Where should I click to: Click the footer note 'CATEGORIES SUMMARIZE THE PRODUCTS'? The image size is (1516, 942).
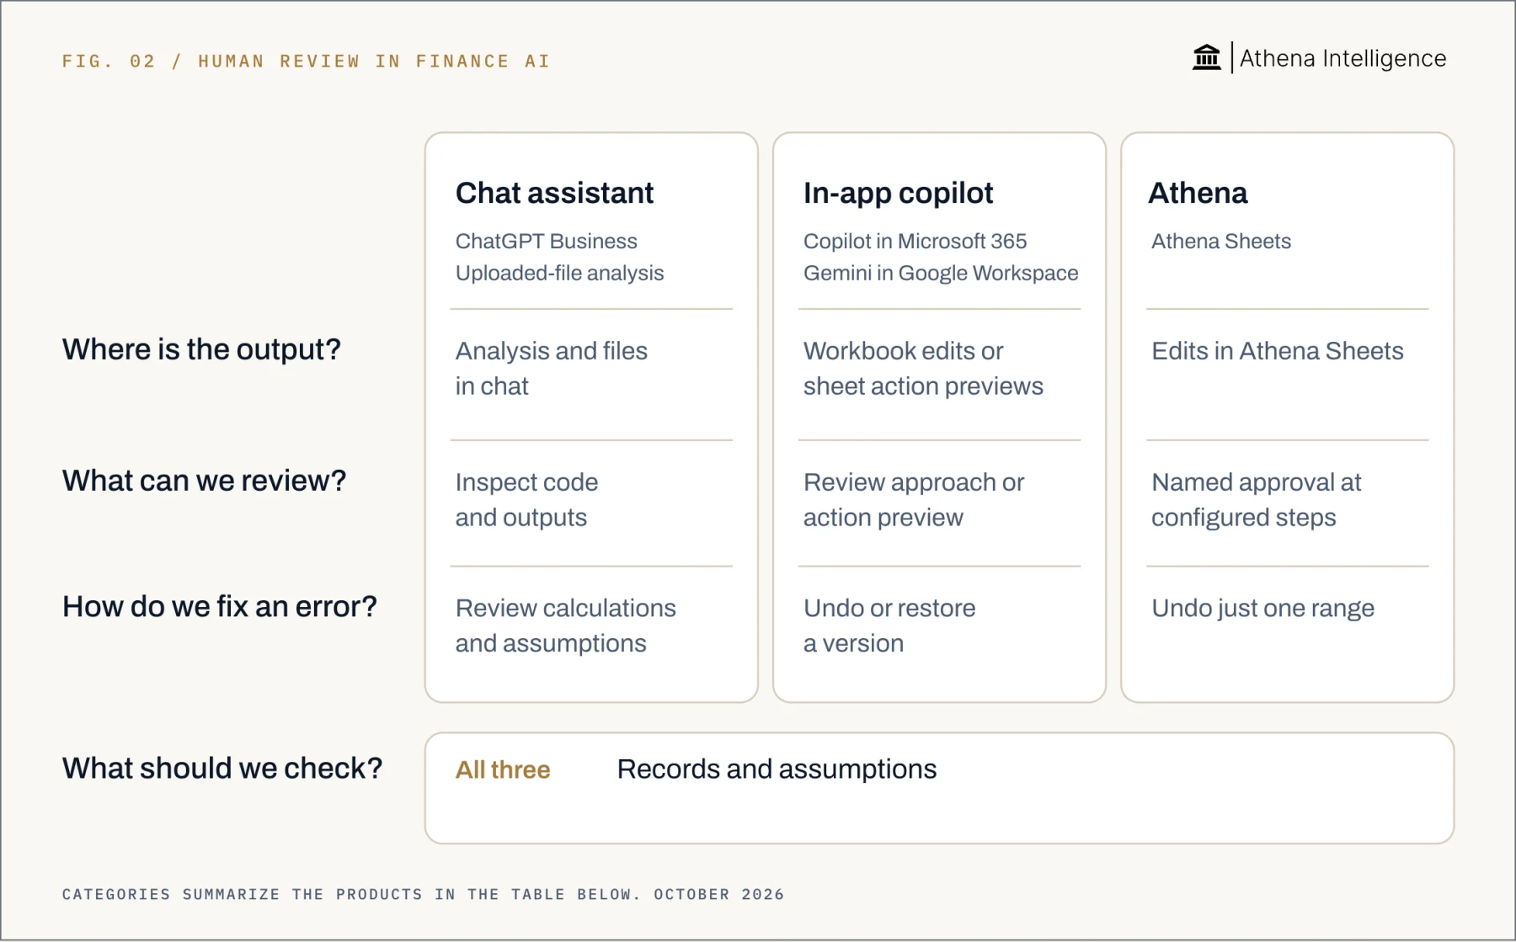click(x=423, y=894)
